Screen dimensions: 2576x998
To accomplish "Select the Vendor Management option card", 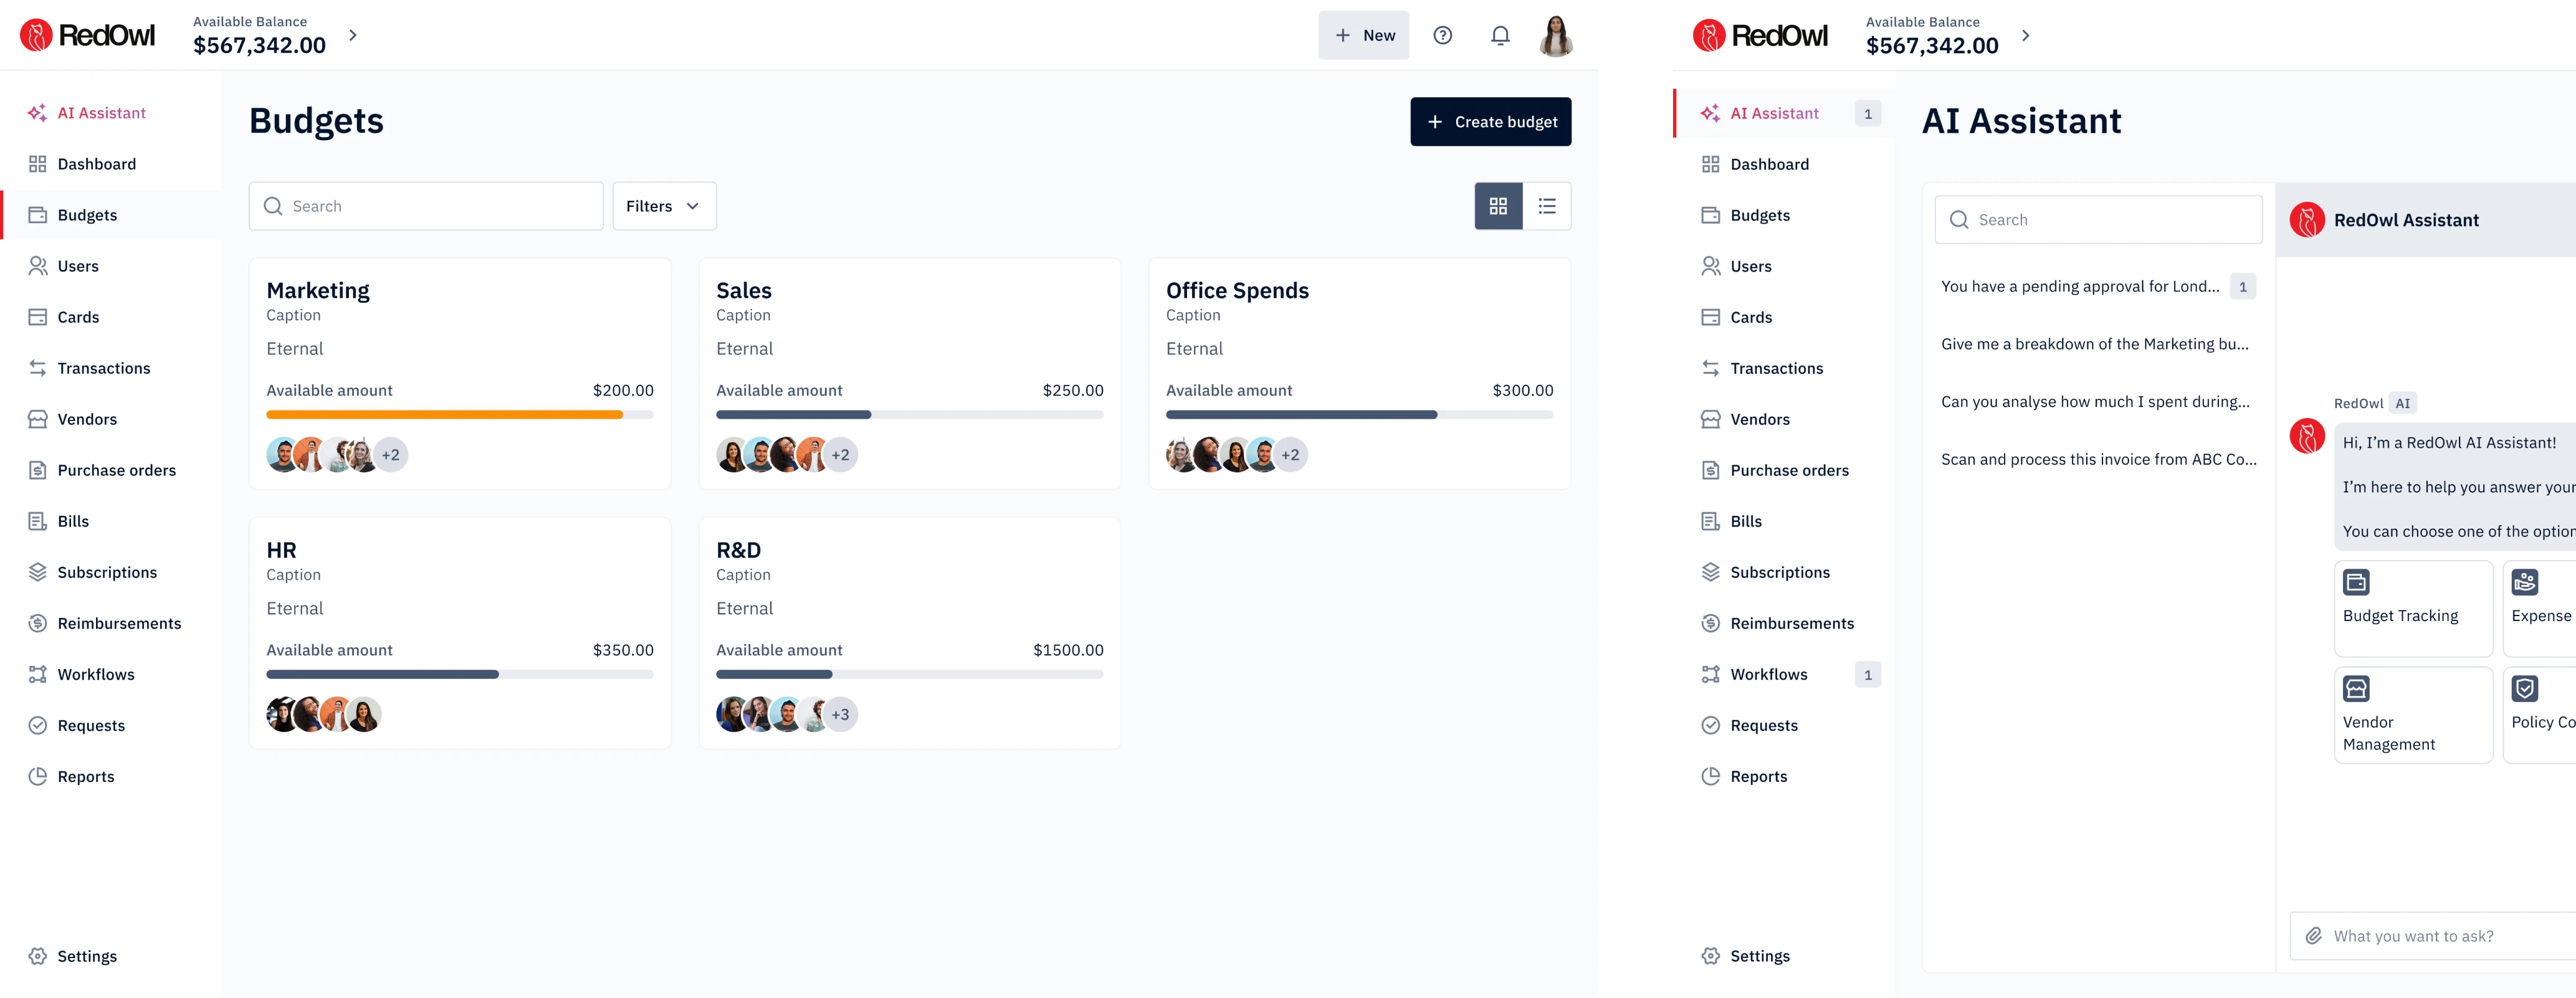I will tap(2412, 715).
